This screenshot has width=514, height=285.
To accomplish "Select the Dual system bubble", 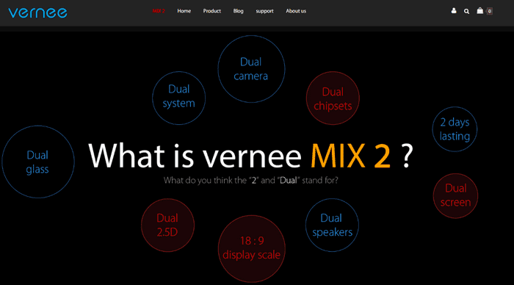I will coord(179,98).
